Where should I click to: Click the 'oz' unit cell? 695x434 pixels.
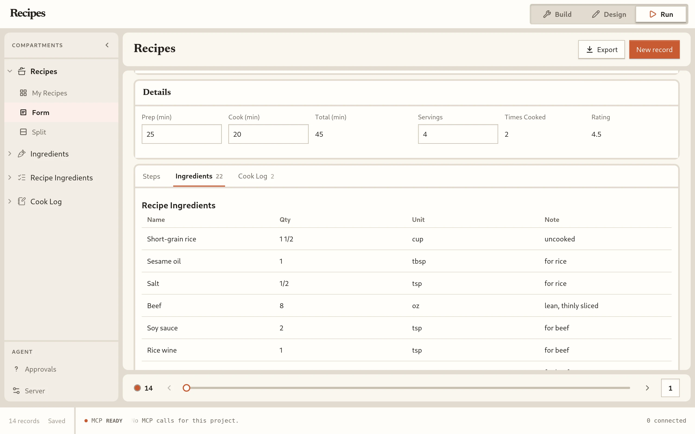pyautogui.click(x=416, y=306)
